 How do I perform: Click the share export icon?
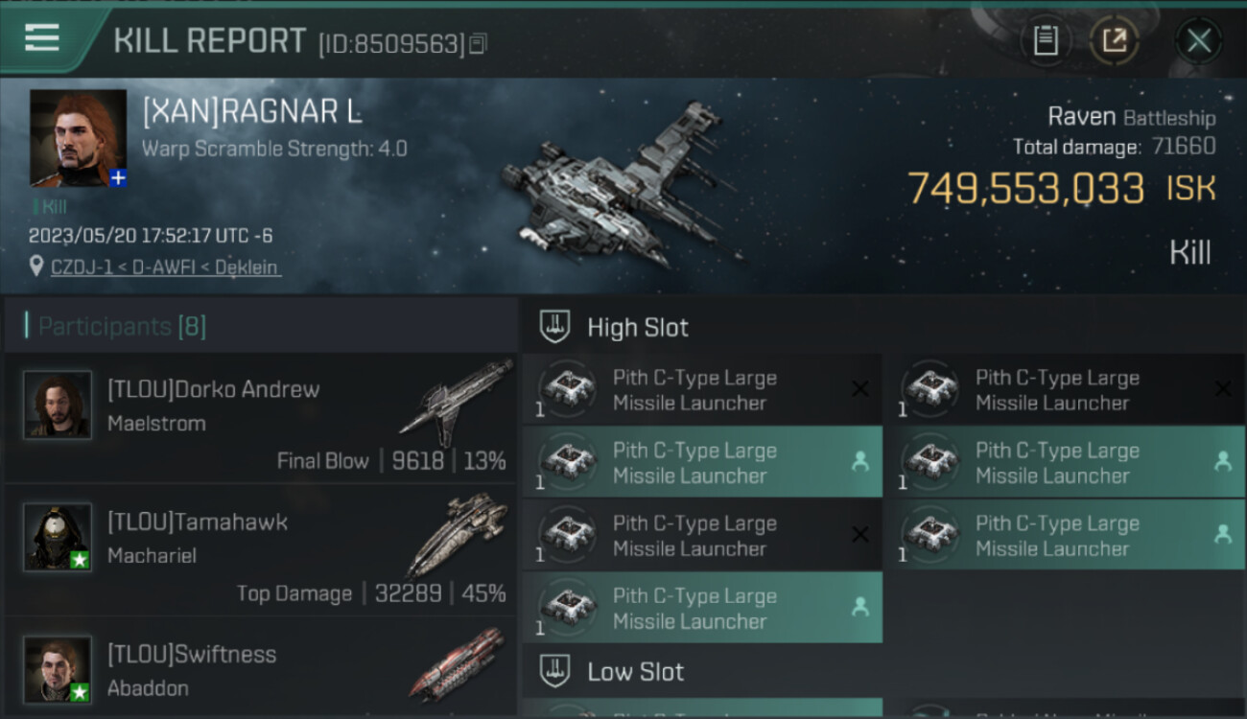pyautogui.click(x=1115, y=40)
